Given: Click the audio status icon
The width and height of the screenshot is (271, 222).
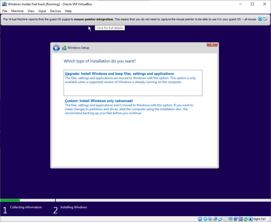Looking at the screenshot, I should click(210, 219).
